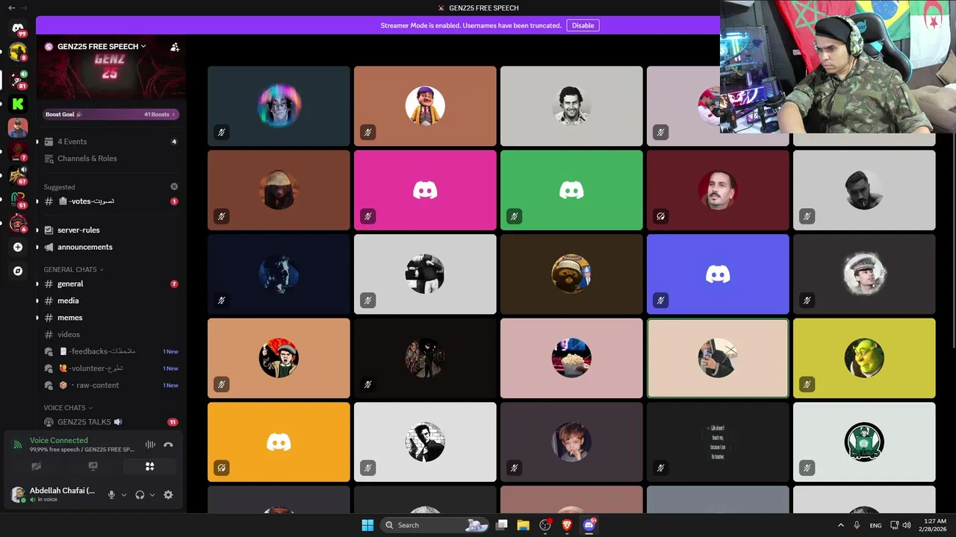
Task: Select the Shrek avatar participant tile
Action: 864,358
